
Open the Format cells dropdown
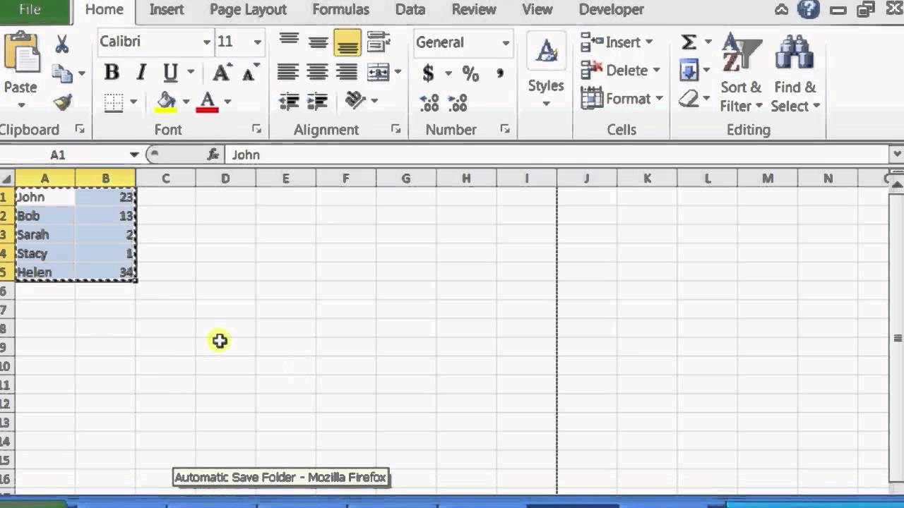659,99
